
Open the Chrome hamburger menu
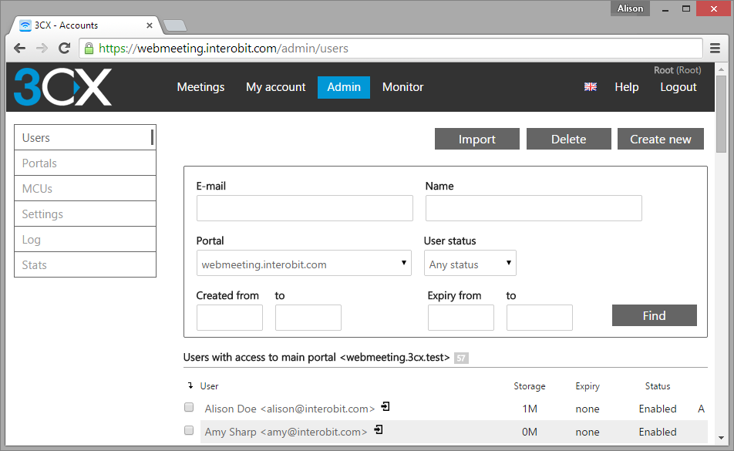[x=715, y=49]
